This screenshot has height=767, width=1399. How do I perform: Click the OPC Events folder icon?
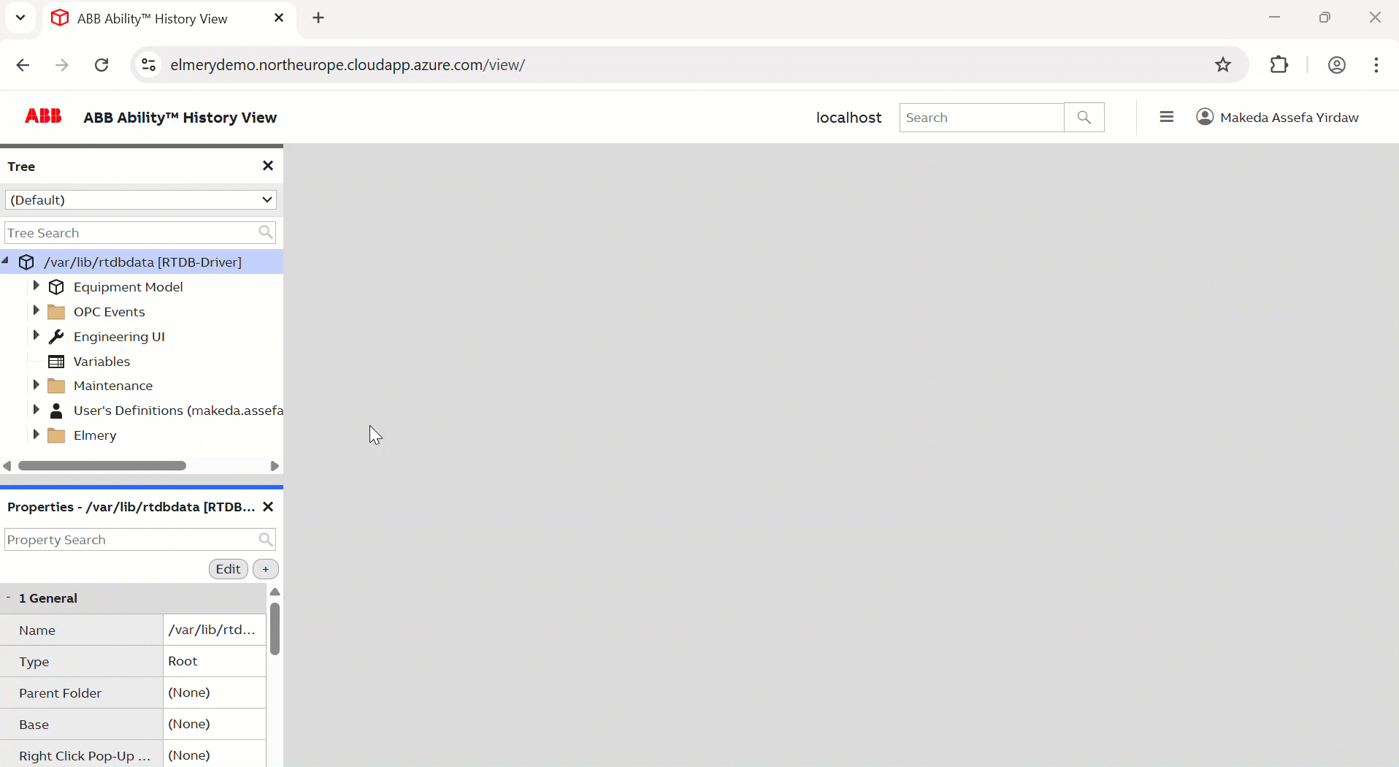coord(56,312)
